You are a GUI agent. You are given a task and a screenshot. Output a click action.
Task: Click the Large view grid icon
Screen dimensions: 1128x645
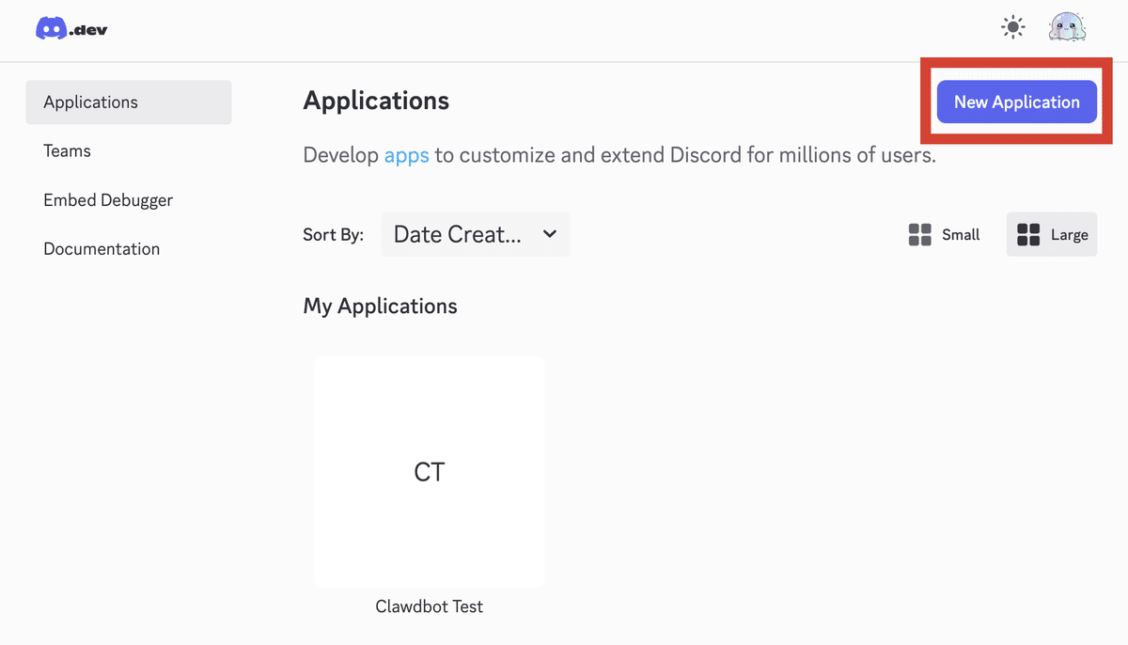tap(1028, 235)
